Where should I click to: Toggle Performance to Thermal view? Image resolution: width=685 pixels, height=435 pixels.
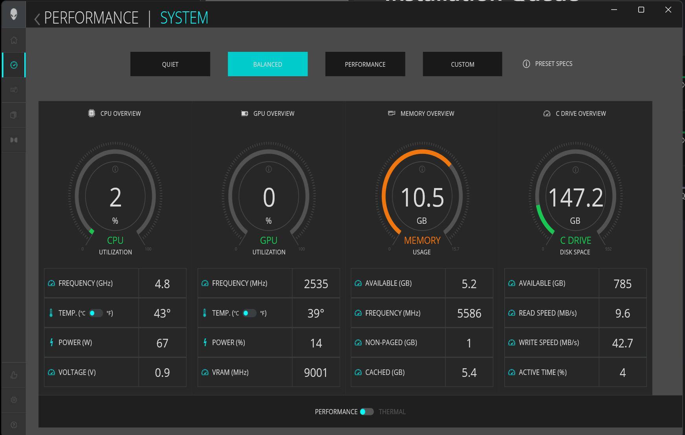(x=366, y=411)
